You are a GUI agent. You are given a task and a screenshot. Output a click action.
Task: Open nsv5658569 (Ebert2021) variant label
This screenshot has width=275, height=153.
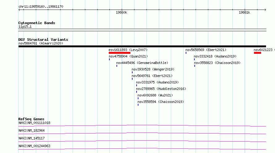click(x=206, y=50)
